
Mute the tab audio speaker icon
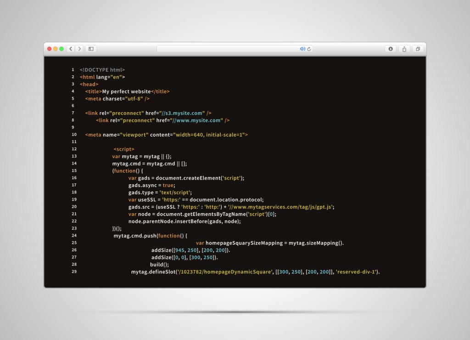click(302, 49)
